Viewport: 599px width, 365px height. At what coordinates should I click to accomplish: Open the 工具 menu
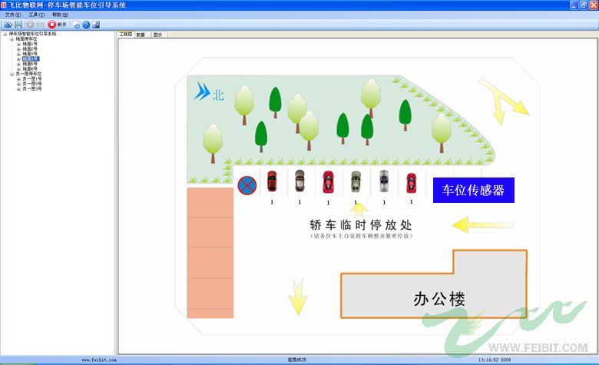(x=36, y=15)
